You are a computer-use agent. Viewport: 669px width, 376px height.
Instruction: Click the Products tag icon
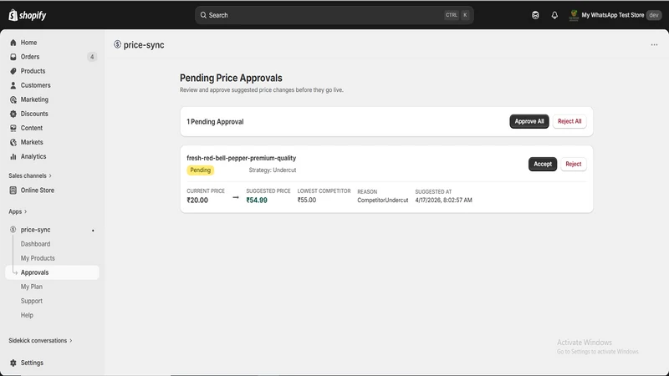pos(13,71)
